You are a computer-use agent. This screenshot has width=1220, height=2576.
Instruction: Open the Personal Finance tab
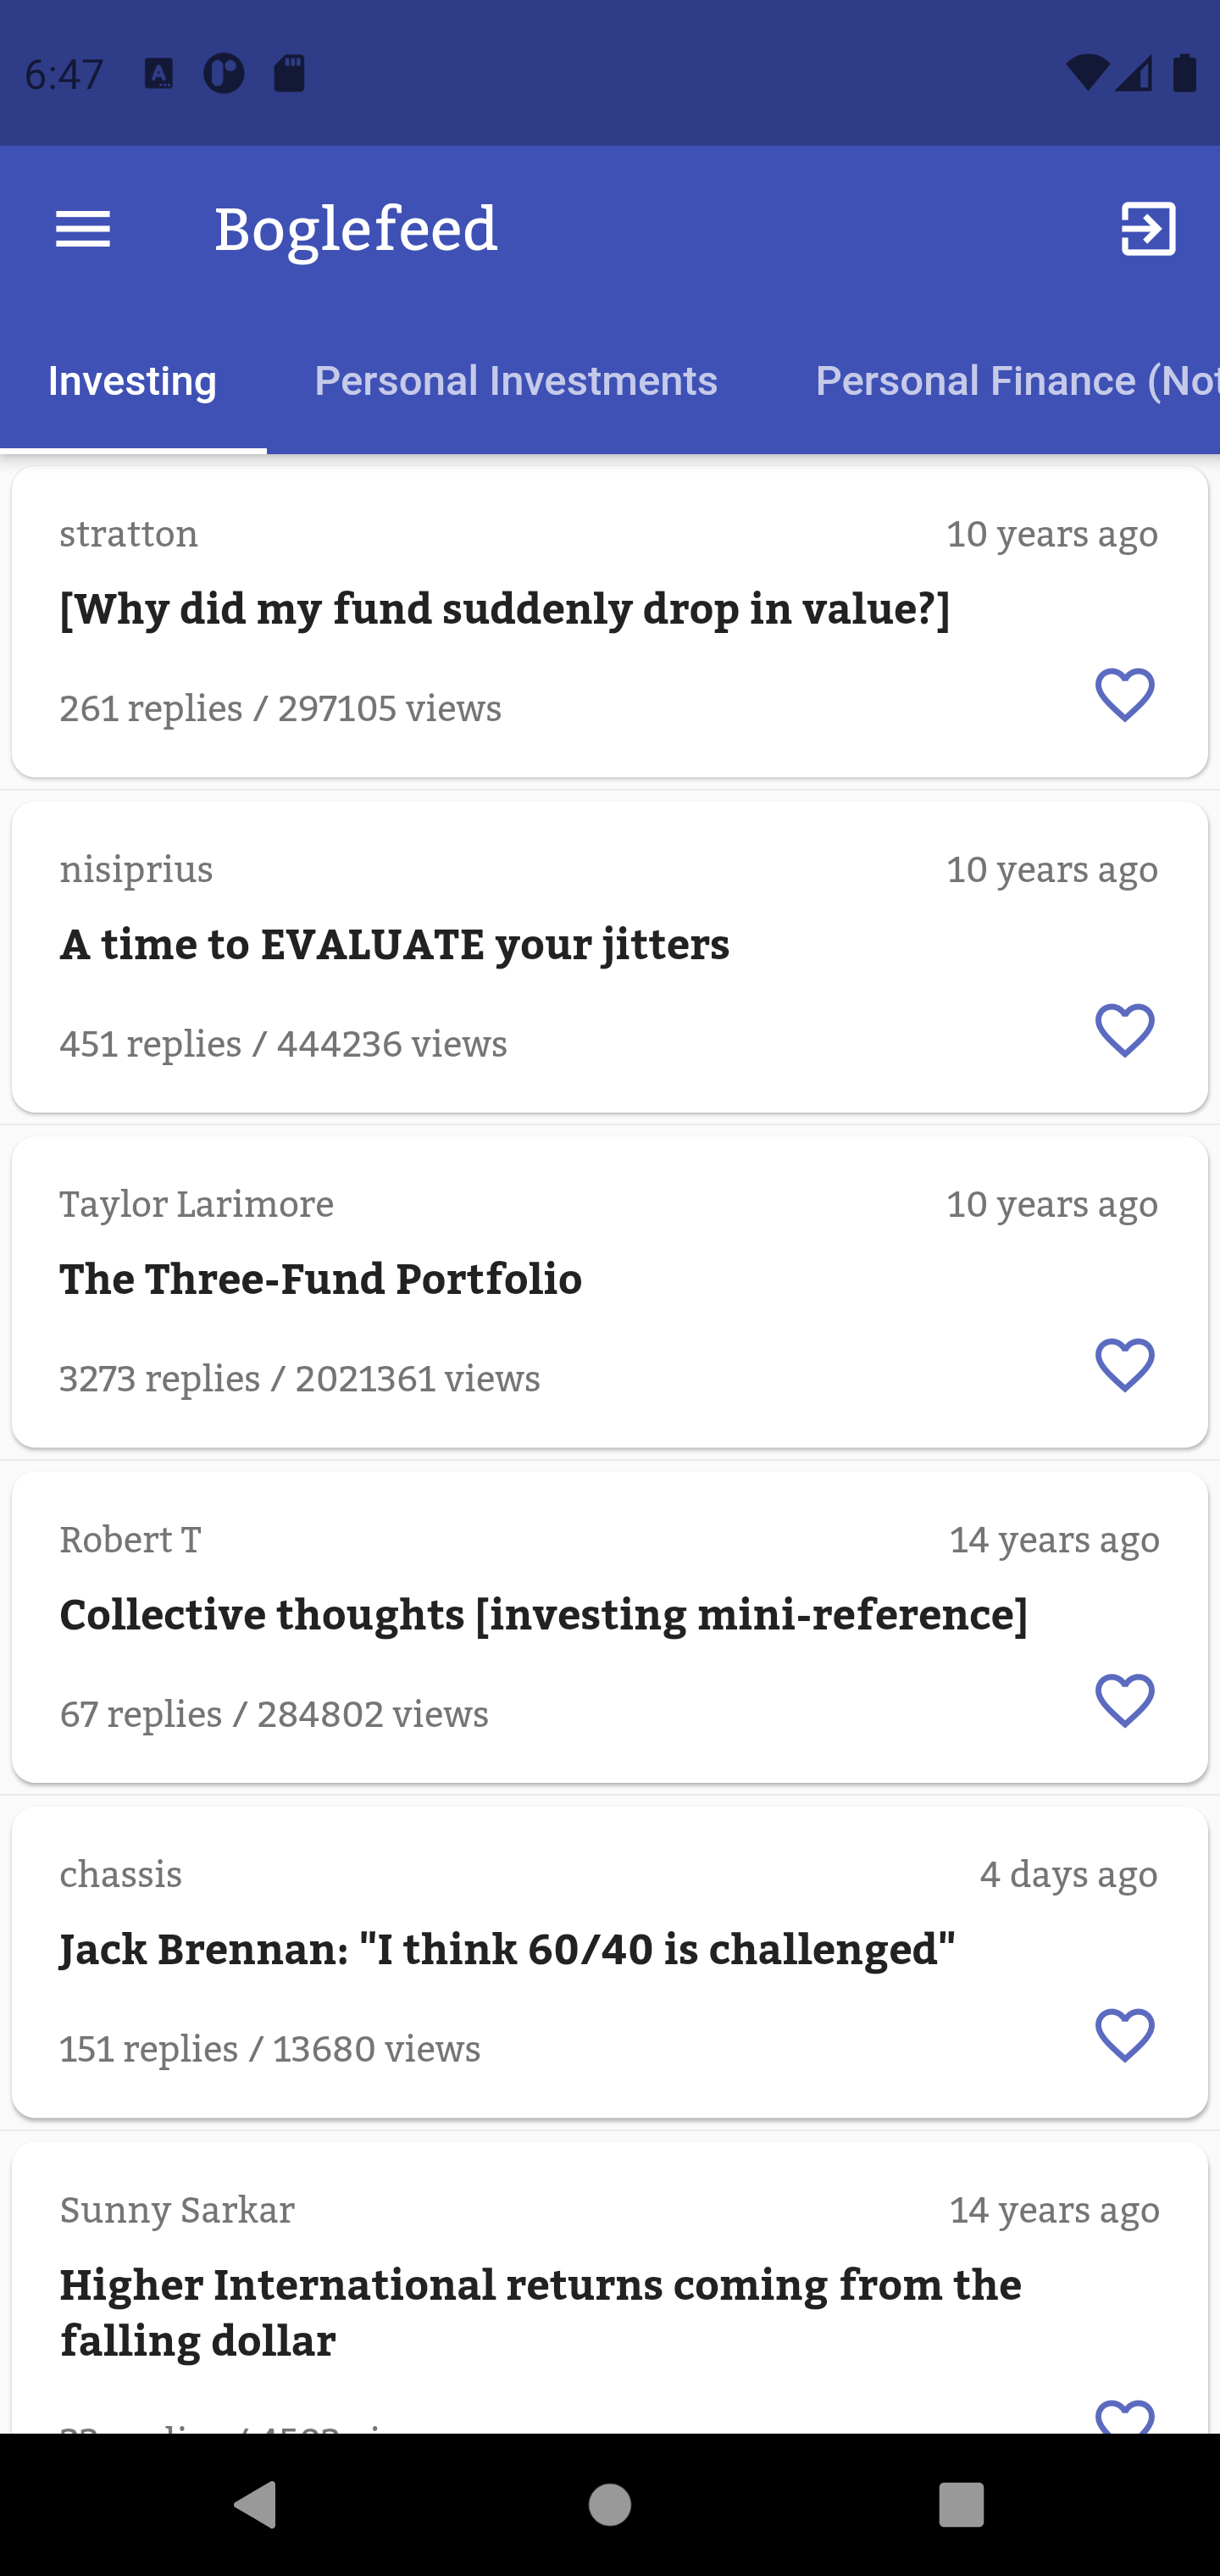click(1015, 381)
